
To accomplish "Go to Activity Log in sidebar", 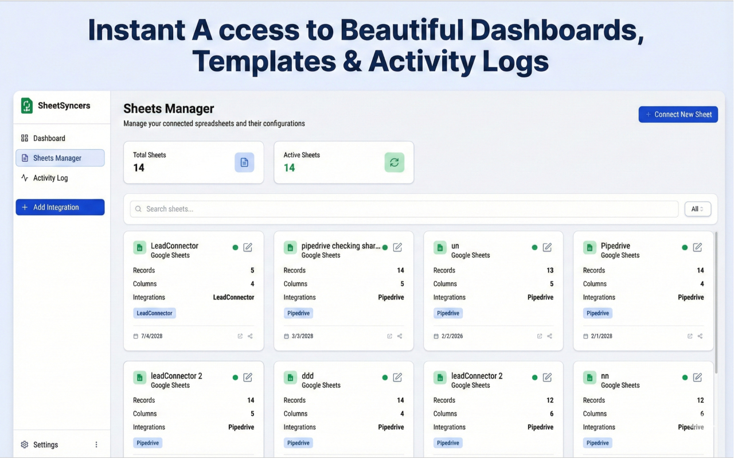I will point(50,178).
